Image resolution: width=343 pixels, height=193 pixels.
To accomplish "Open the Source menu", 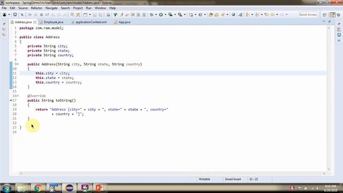I will tap(23, 8).
